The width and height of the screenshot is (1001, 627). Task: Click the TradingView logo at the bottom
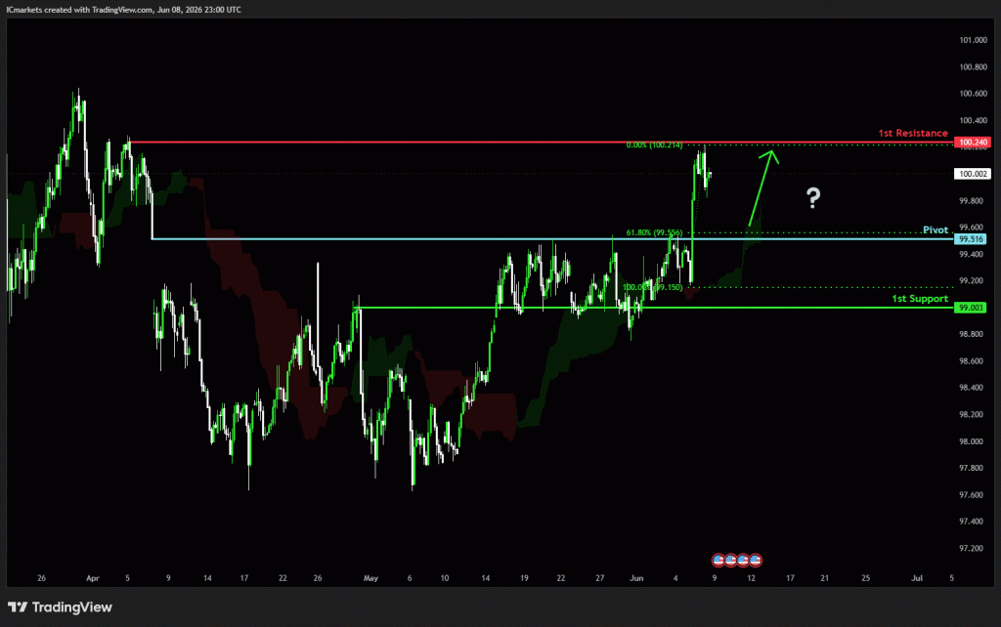coord(60,607)
